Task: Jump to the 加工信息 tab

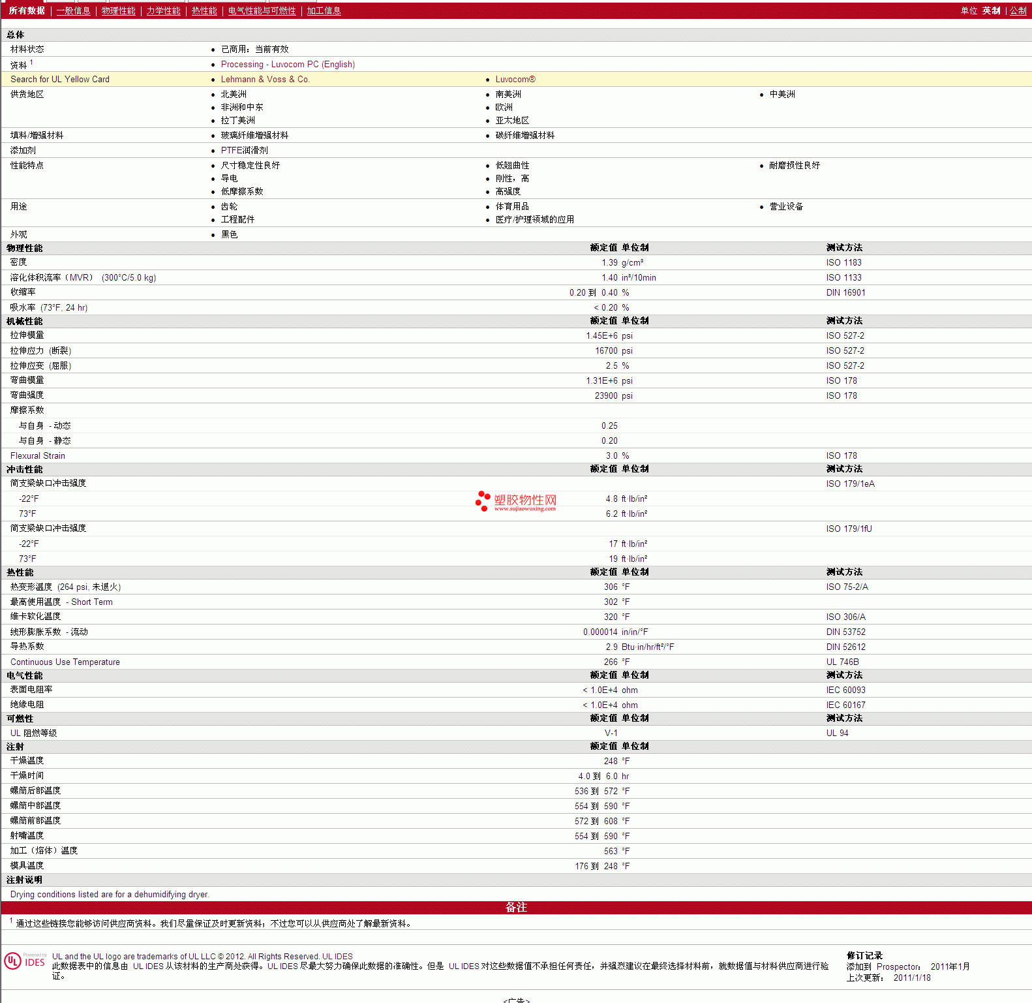Action: coord(324,10)
